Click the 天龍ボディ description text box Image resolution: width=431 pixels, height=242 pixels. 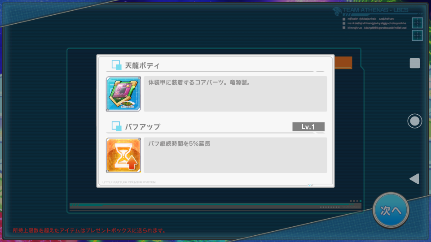[235, 94]
